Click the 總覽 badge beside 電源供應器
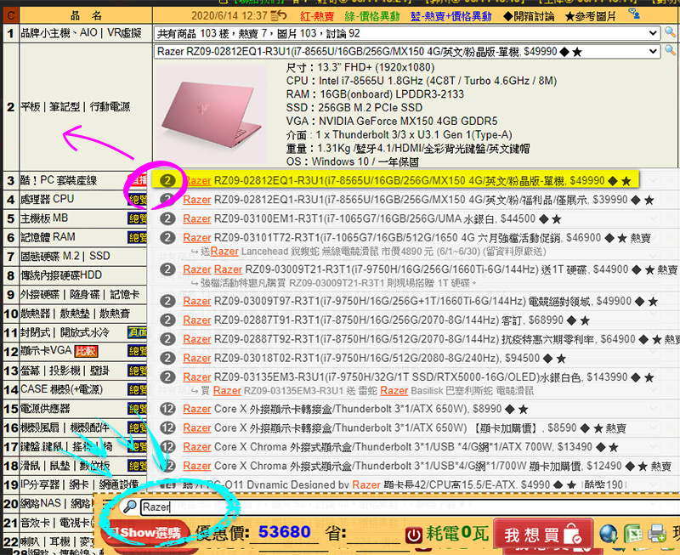The width and height of the screenshot is (680, 555). coord(138,409)
